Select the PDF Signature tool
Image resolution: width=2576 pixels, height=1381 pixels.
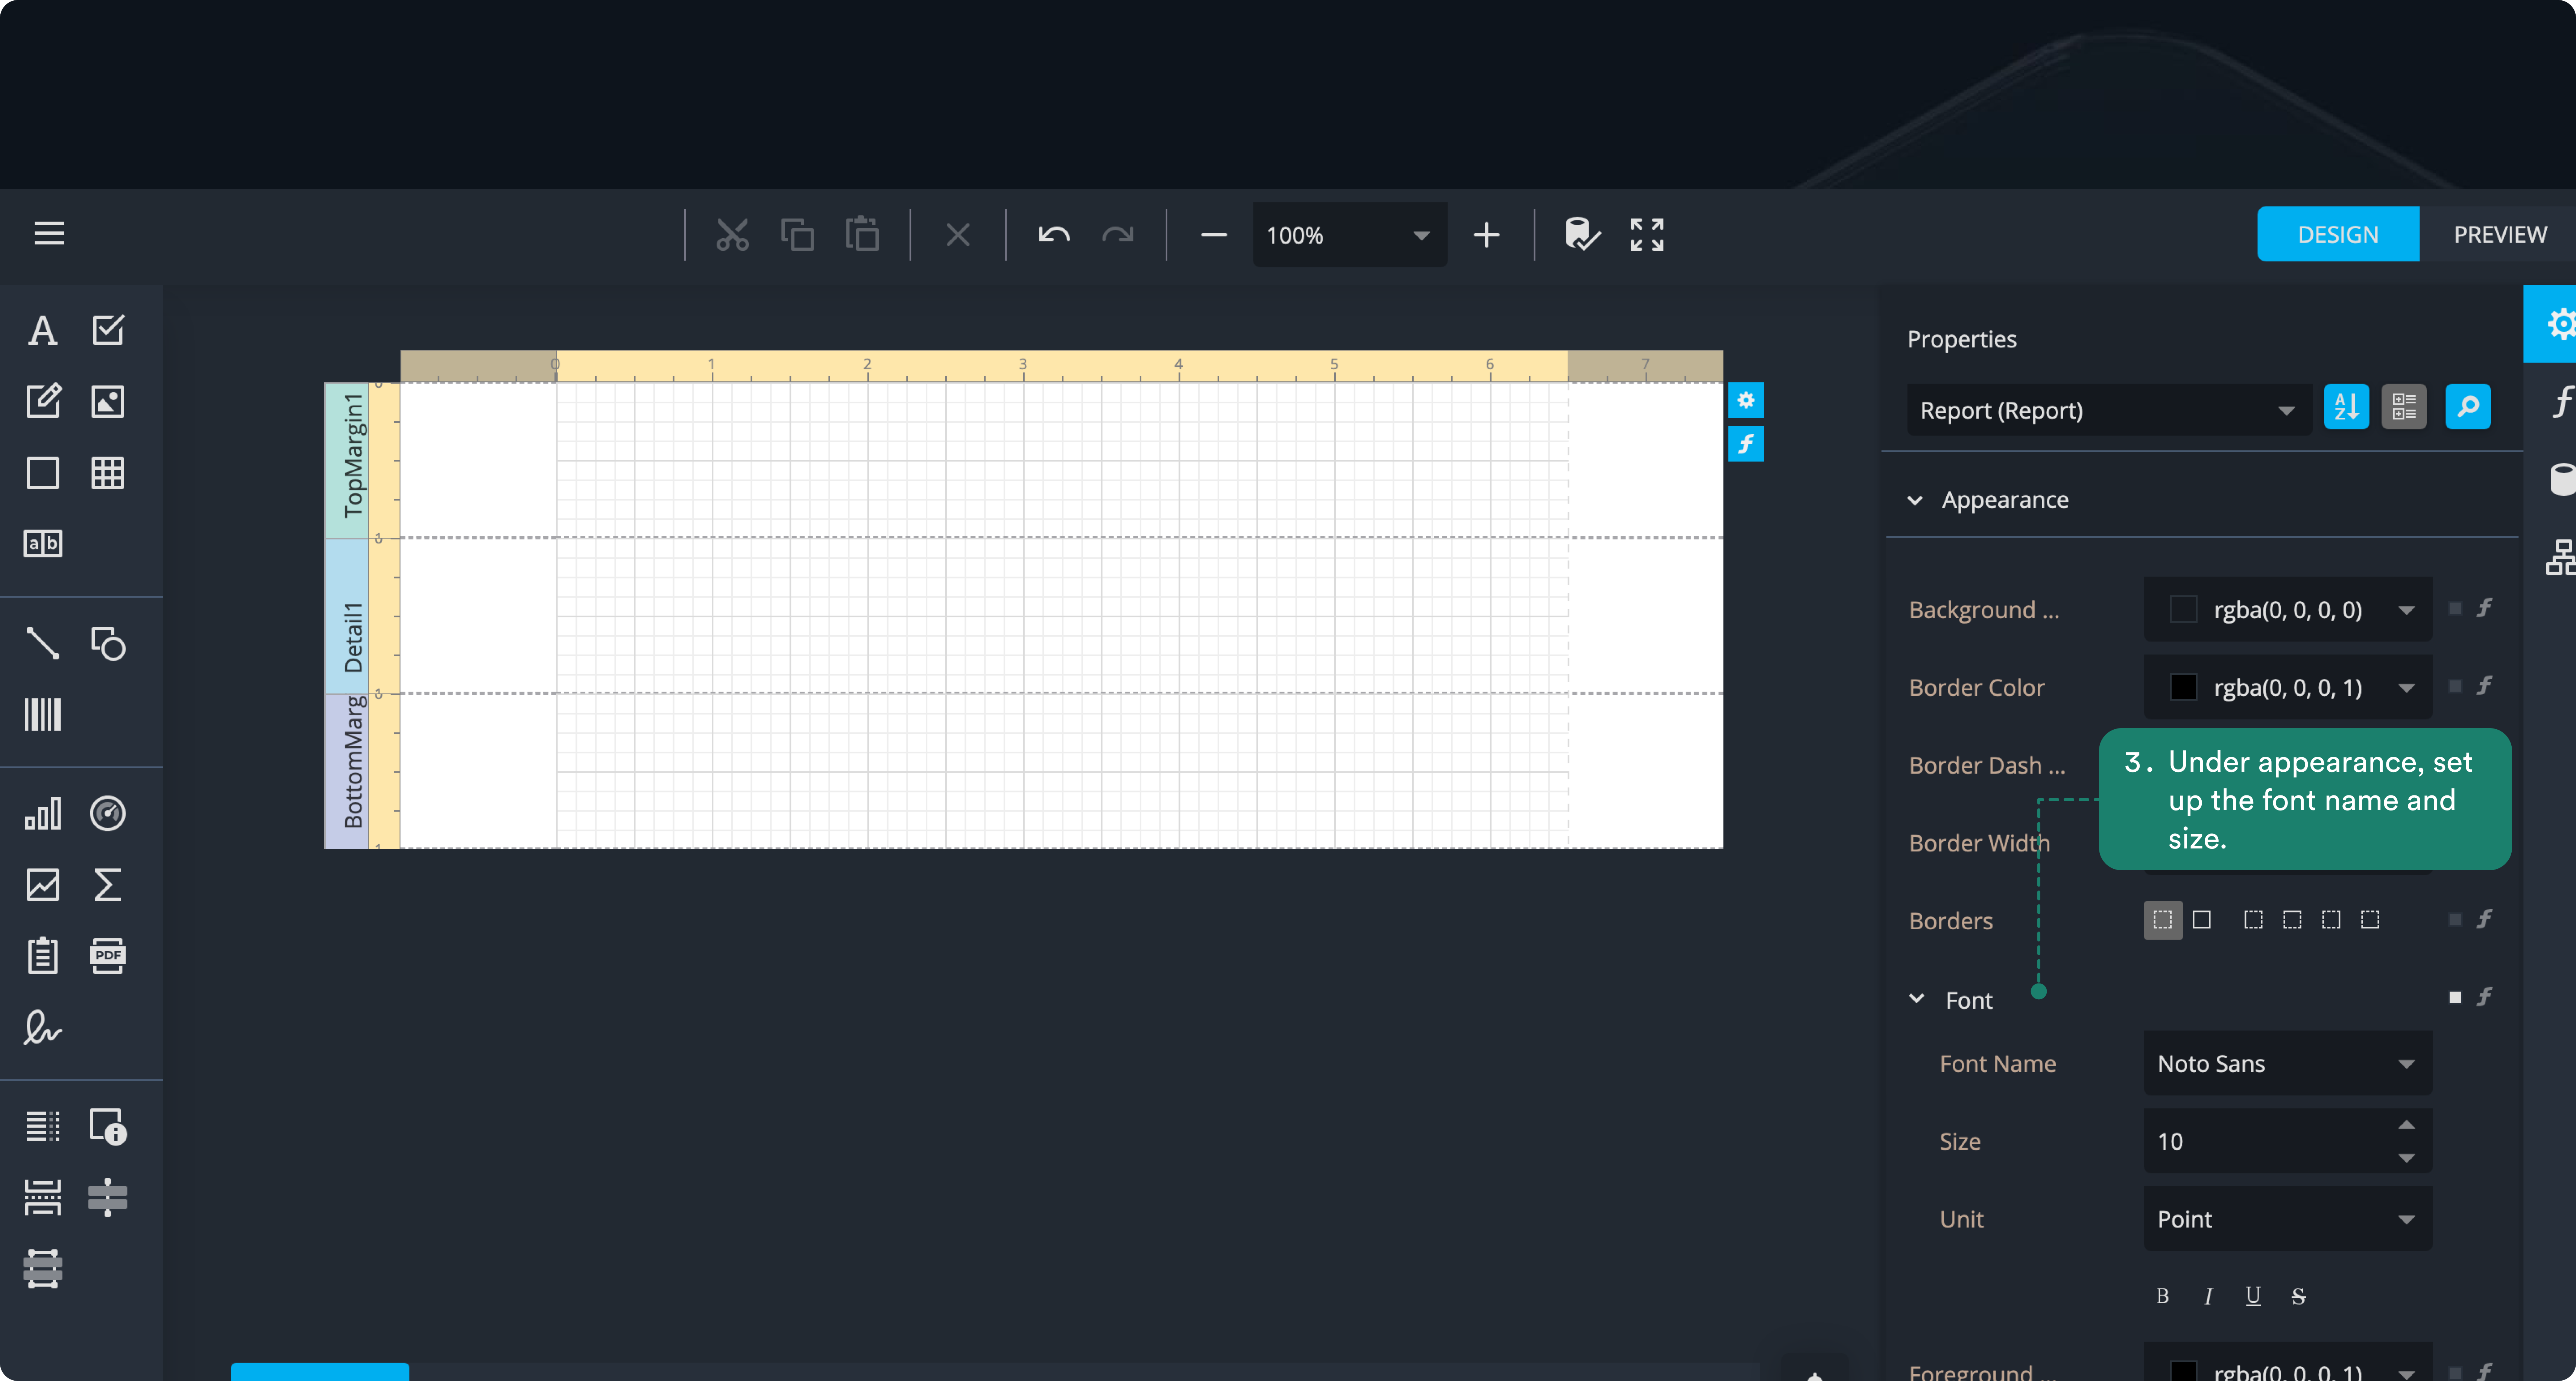click(42, 1027)
